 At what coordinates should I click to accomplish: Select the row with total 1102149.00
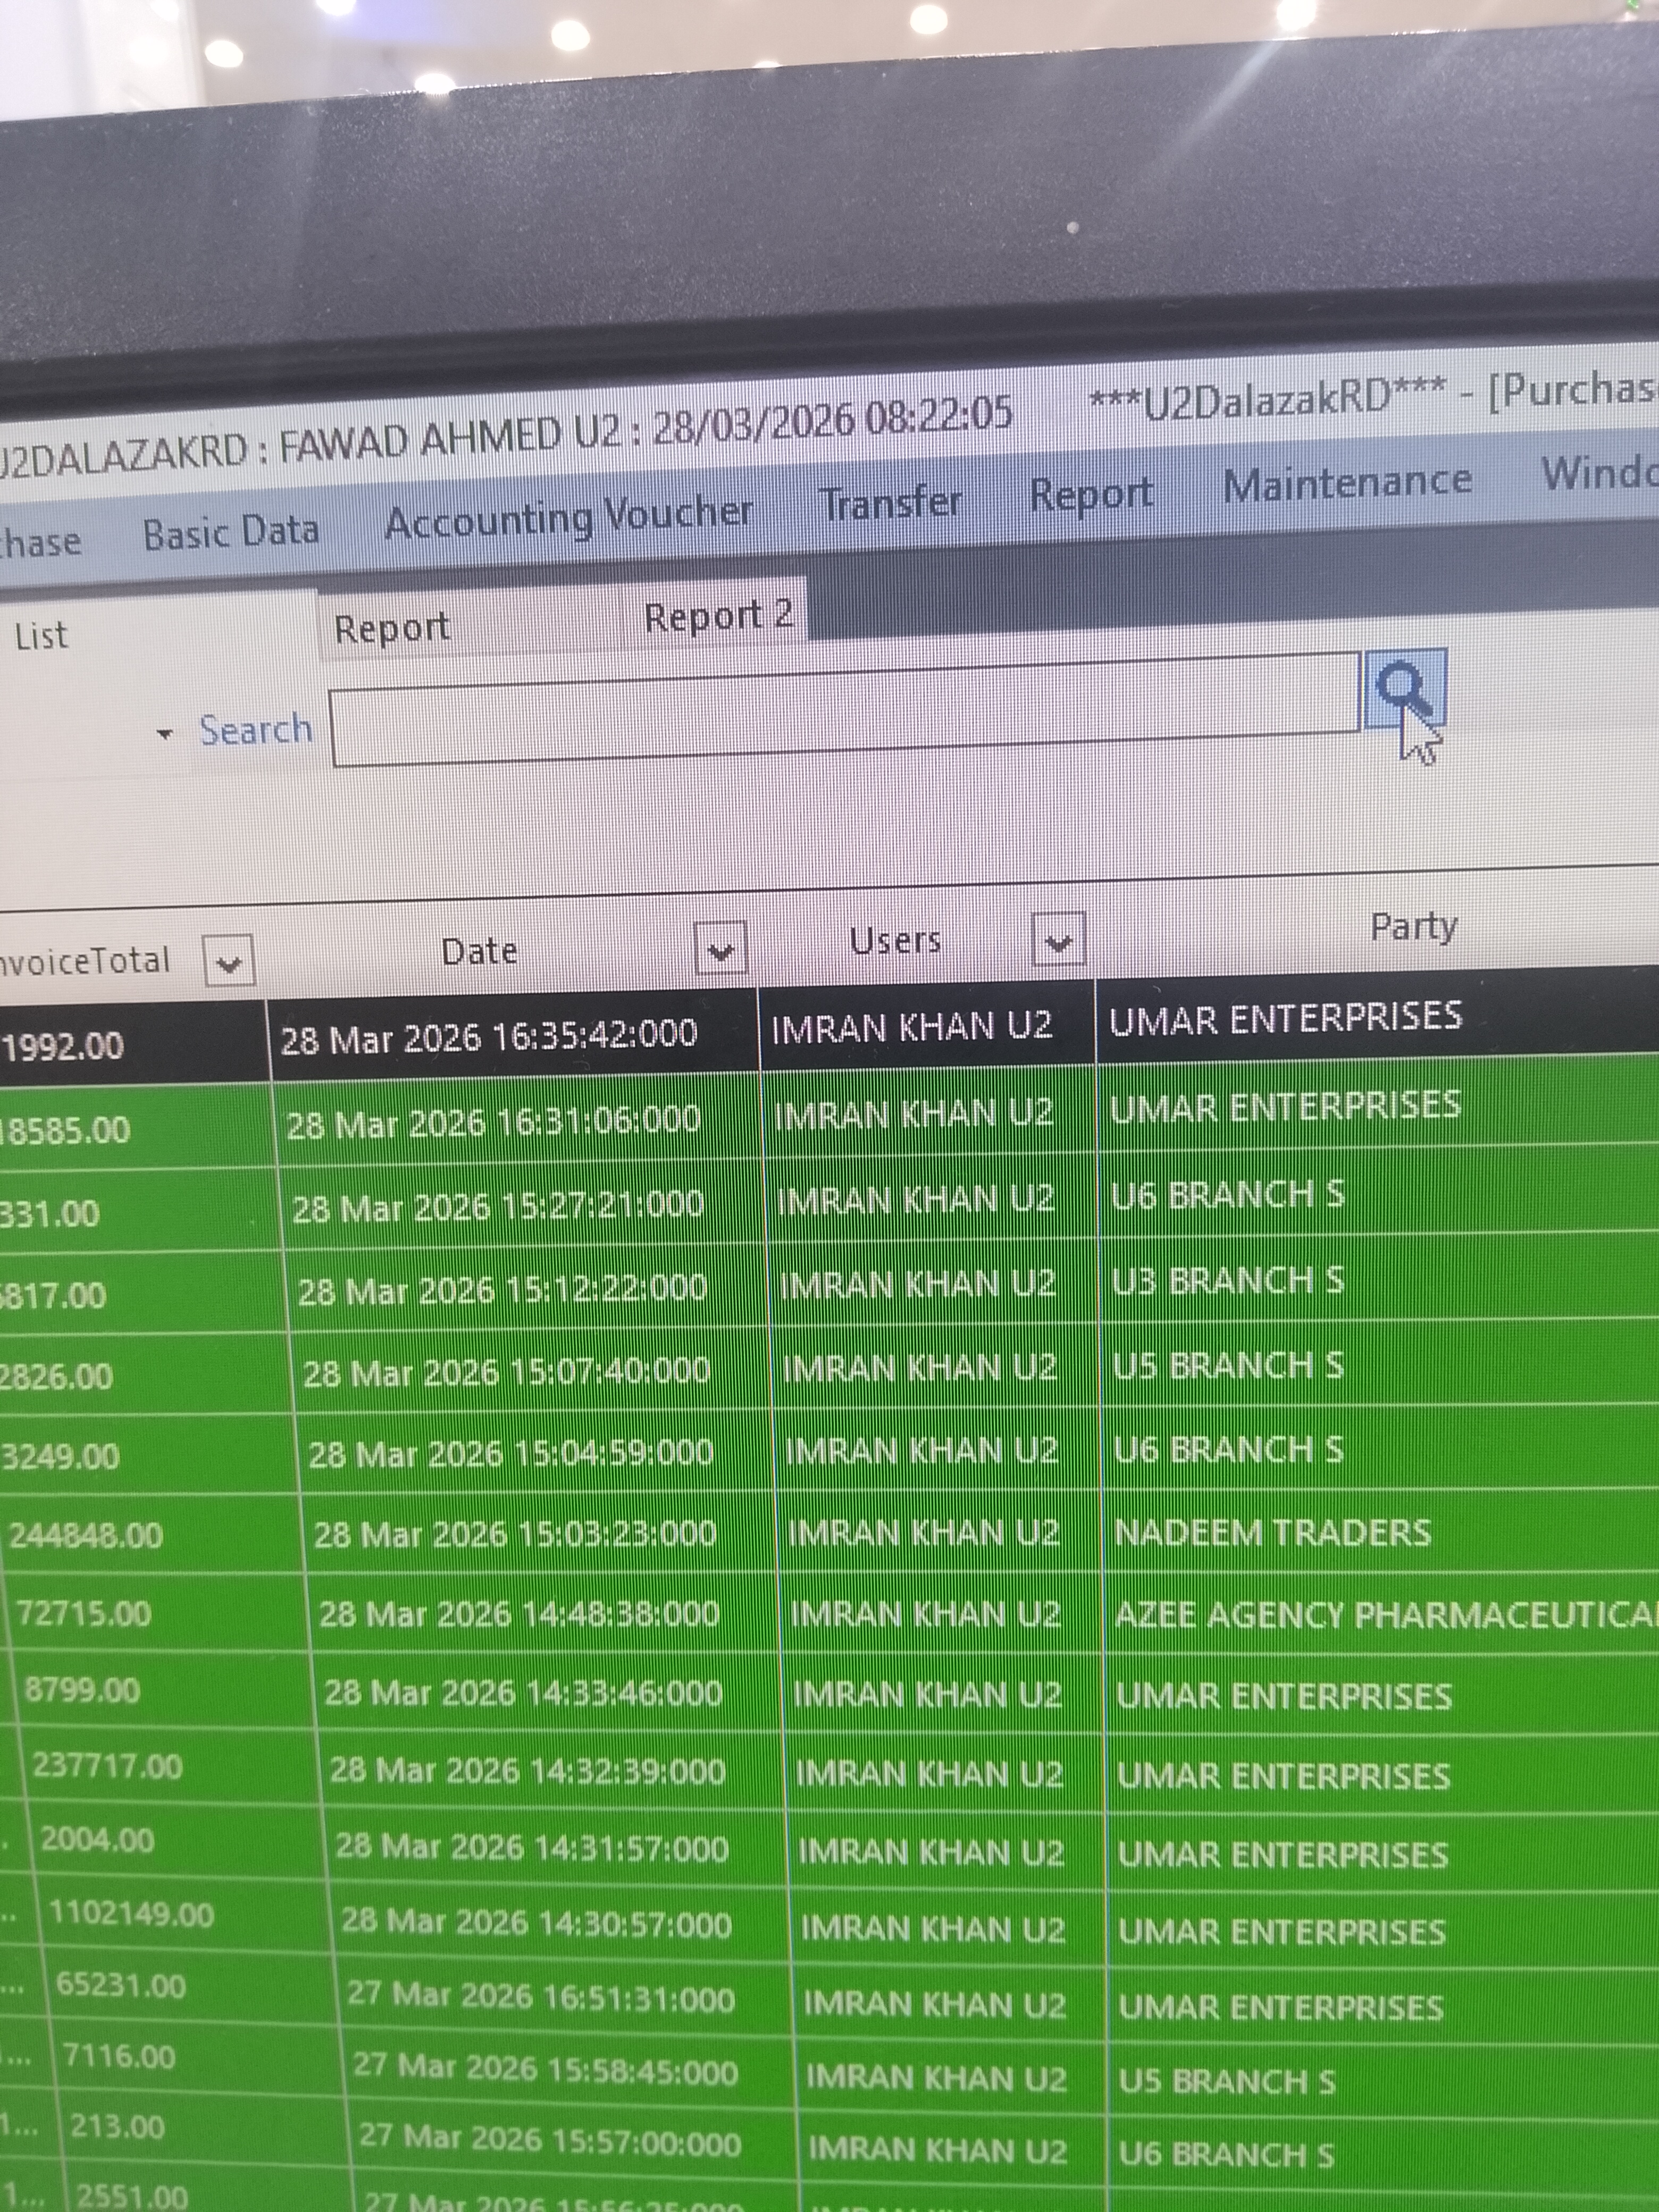coord(830,1926)
